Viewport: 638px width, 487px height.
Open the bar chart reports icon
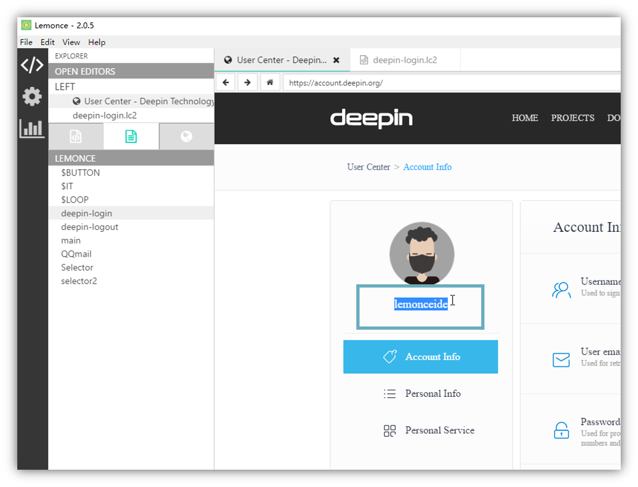coord(32,128)
